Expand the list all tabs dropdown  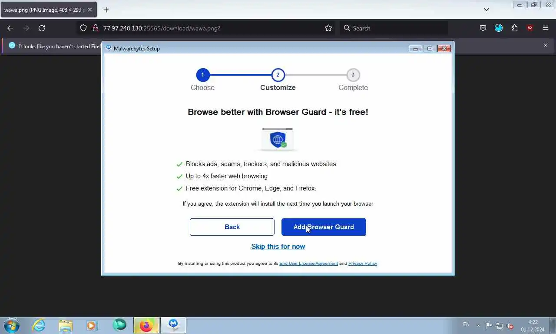click(486, 10)
